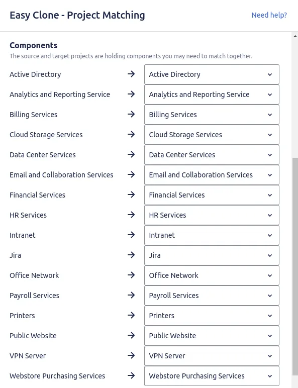Click scroll-up arrow at top of scrollbar
The image size is (298, 388).
pos(295,36)
